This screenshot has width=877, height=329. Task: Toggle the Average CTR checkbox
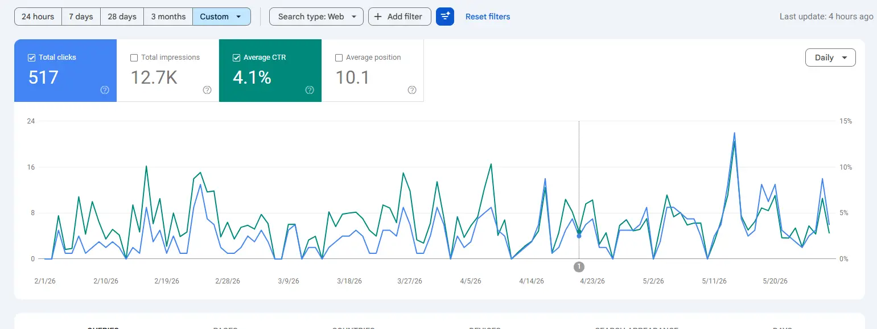[237, 57]
